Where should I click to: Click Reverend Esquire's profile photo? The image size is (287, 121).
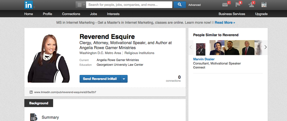48,58
